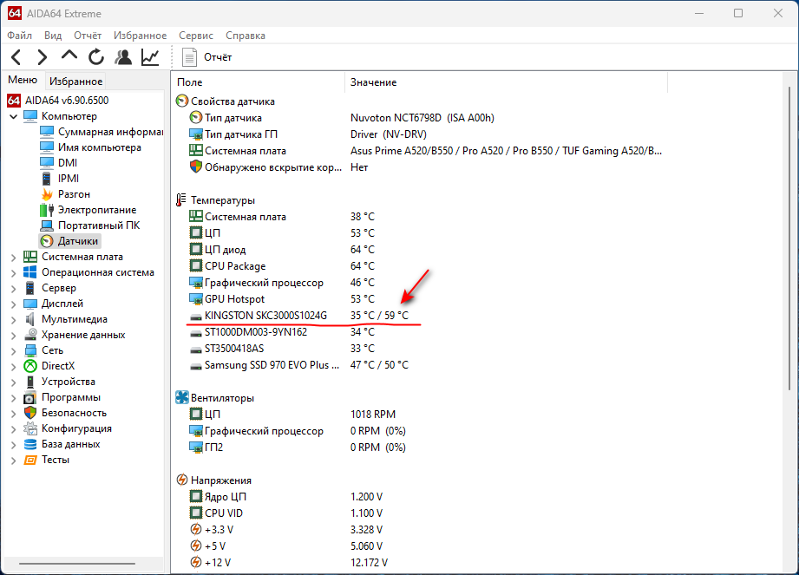
Task: Open the Сервис menu
Action: coord(196,36)
